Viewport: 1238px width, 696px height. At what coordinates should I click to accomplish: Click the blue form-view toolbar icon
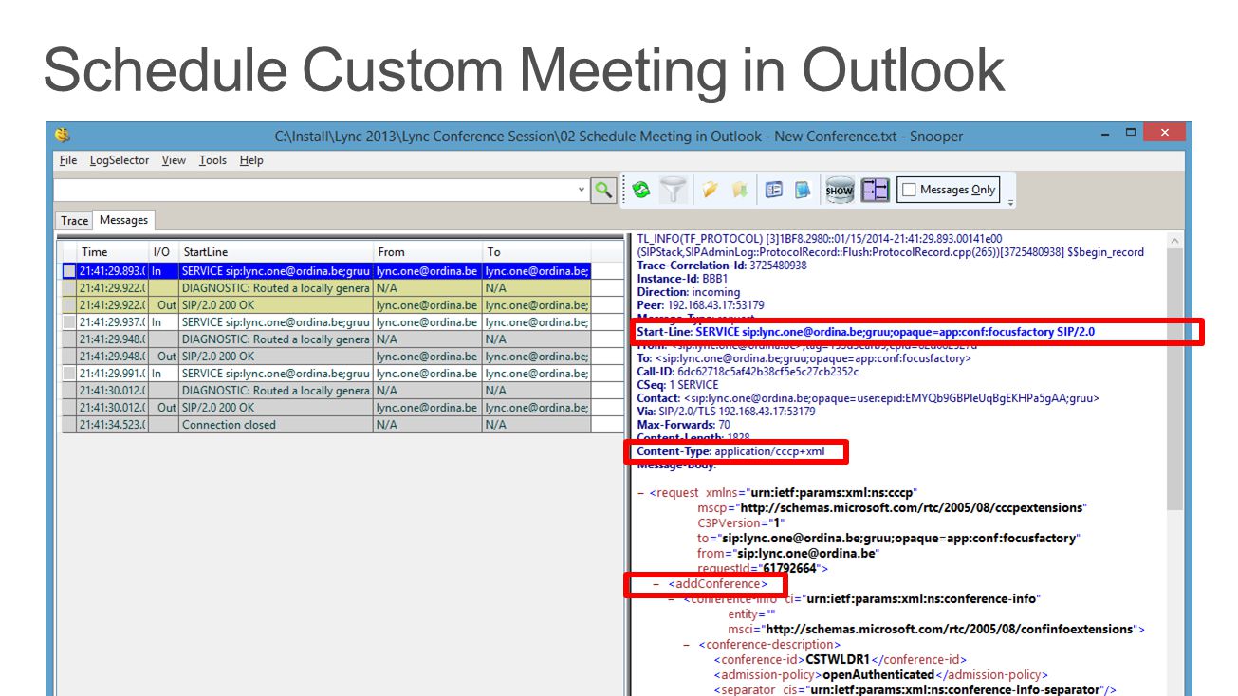pyautogui.click(x=774, y=191)
